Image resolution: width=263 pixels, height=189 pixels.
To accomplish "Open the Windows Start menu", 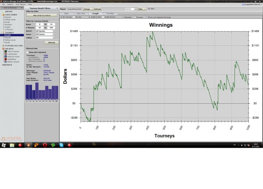I will pyautogui.click(x=4, y=145).
